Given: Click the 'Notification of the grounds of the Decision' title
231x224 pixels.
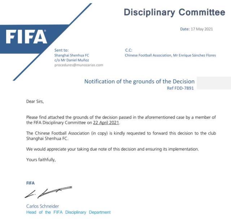Looking at the screenshot, I should (x=139, y=81).
